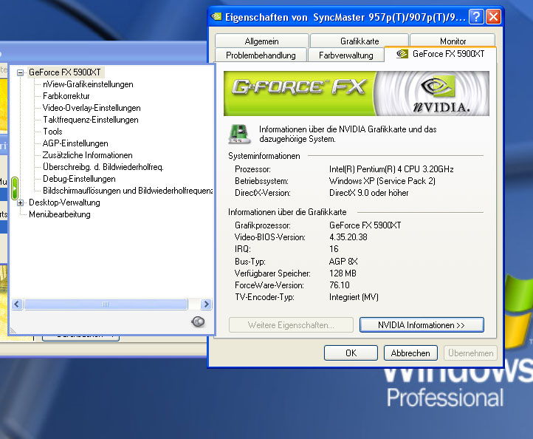This screenshot has height=439, width=533.
Task: Click the help question mark button
Action: point(476,17)
